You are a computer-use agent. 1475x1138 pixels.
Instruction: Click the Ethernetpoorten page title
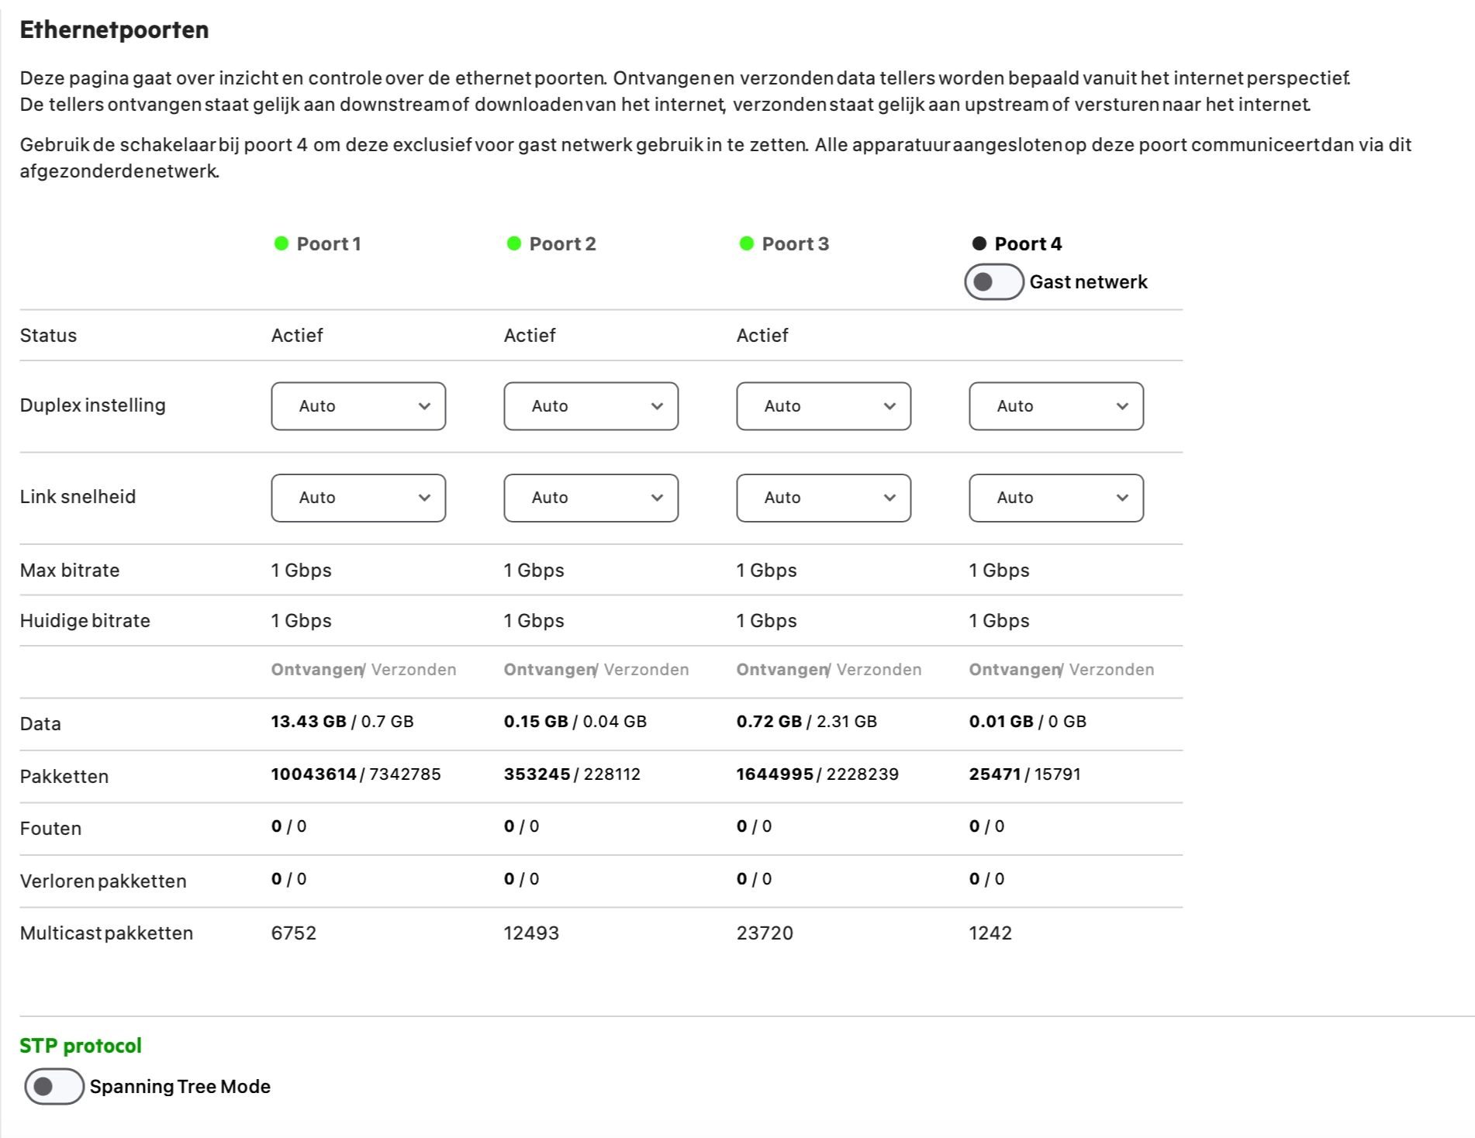click(x=114, y=29)
